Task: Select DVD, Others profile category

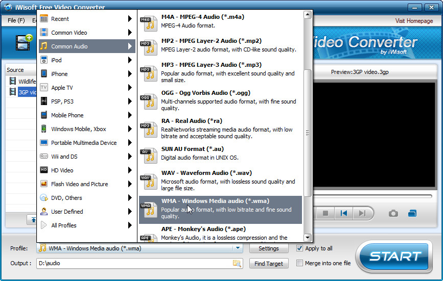Action: pyautogui.click(x=87, y=197)
